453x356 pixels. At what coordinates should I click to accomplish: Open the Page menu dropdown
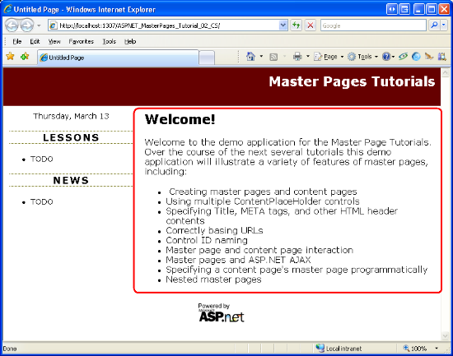tap(329, 57)
